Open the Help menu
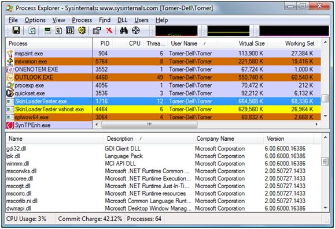This screenshot has width=335, height=229. (x=161, y=20)
